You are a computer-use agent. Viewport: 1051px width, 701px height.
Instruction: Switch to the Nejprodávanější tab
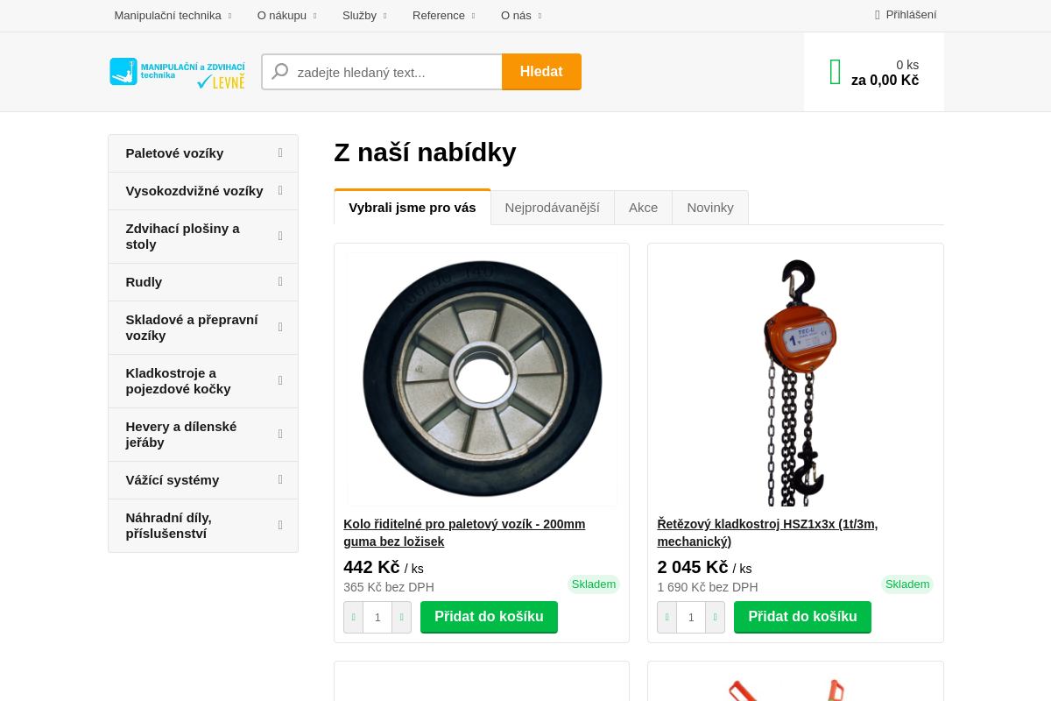[553, 207]
